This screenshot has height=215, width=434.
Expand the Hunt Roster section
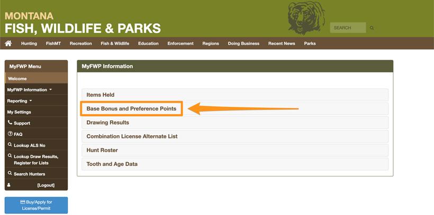(235, 150)
